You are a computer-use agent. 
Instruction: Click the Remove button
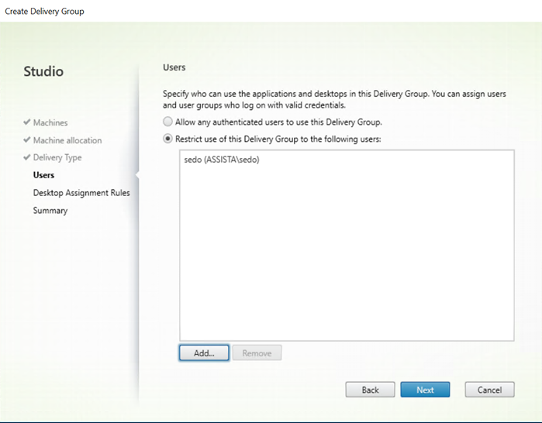257,353
